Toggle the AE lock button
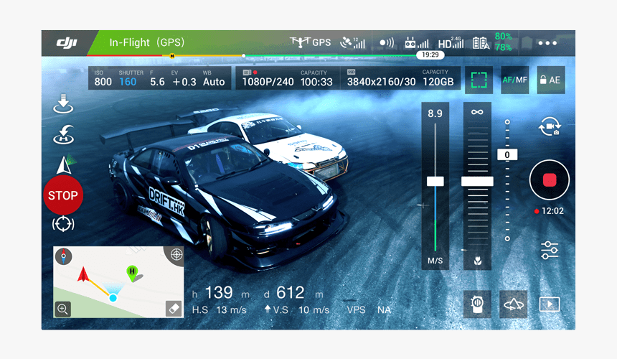617x359 pixels. tap(550, 80)
